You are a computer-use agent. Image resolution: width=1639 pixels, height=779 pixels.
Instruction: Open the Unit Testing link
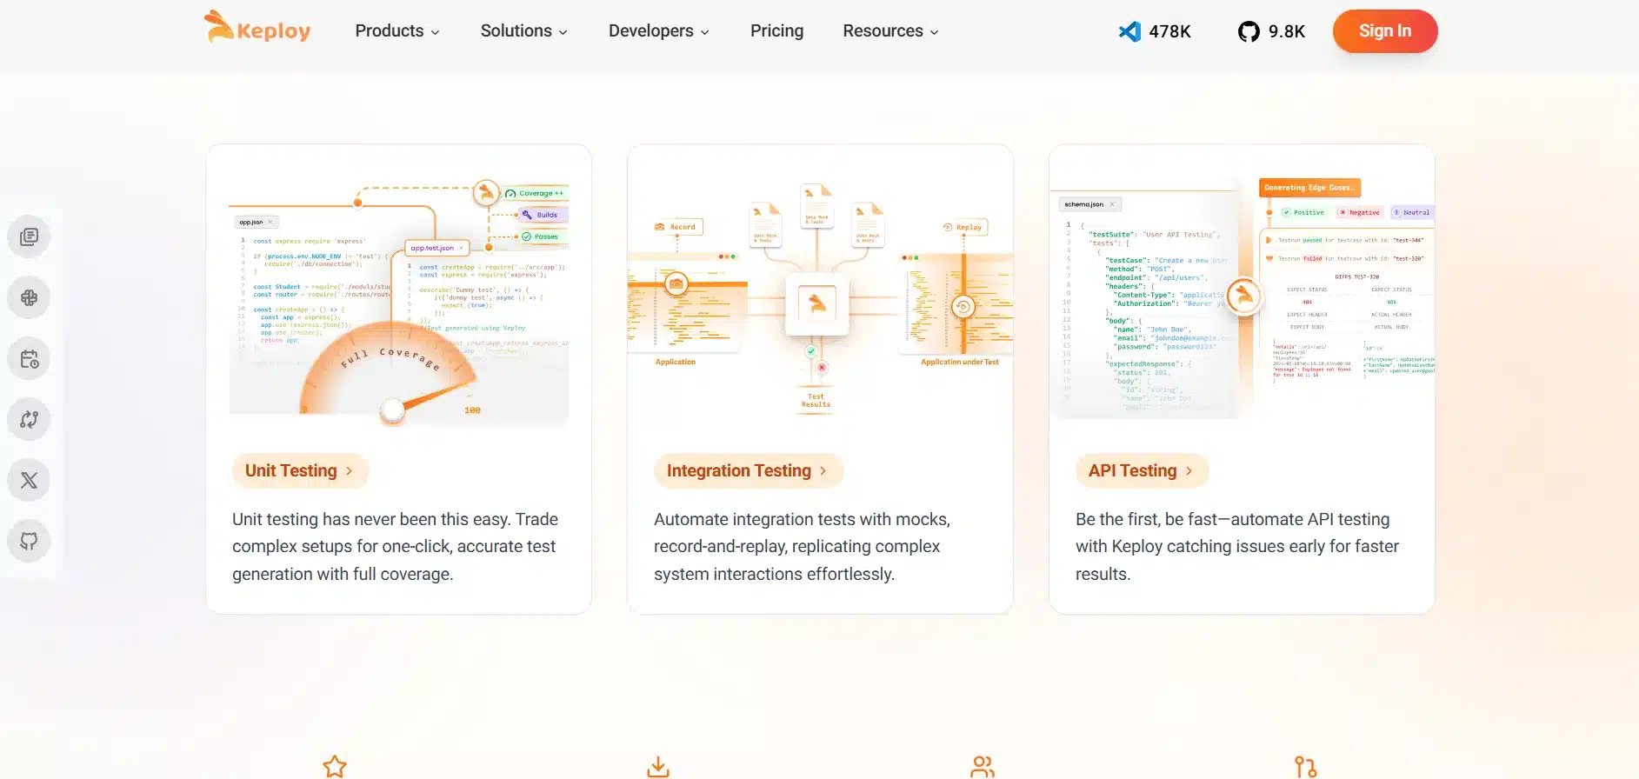click(x=300, y=470)
